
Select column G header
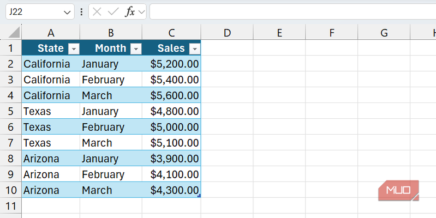pyautogui.click(x=384, y=33)
